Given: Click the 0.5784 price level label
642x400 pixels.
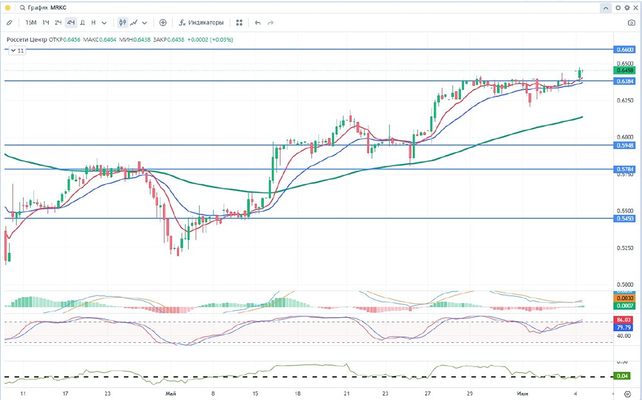Looking at the screenshot, I should 625,169.
